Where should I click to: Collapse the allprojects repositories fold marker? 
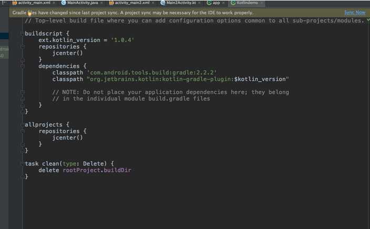point(23,131)
